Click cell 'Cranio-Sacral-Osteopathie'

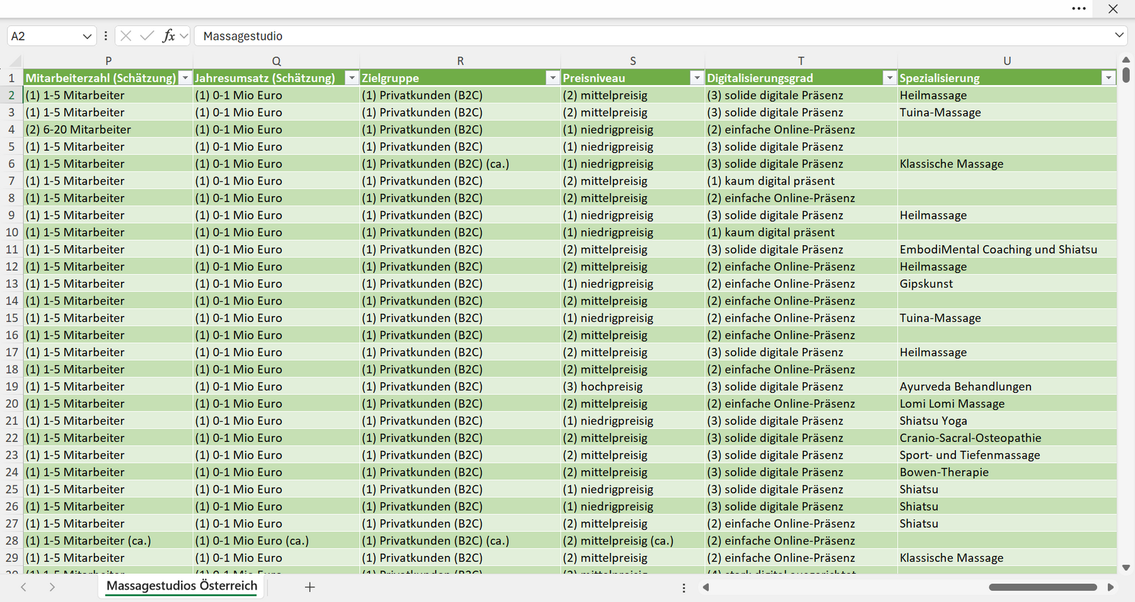click(1007, 438)
